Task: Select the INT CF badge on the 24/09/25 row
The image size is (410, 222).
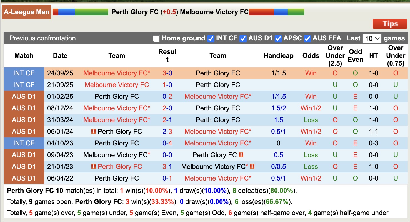Action: click(24, 73)
